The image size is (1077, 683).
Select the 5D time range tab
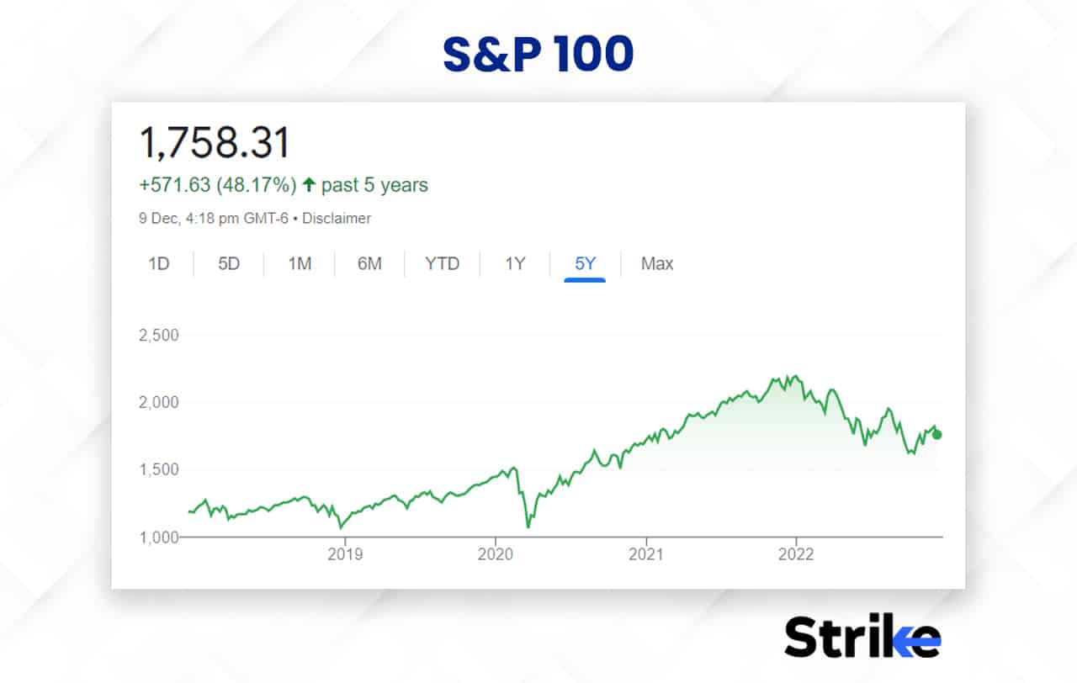click(x=228, y=263)
